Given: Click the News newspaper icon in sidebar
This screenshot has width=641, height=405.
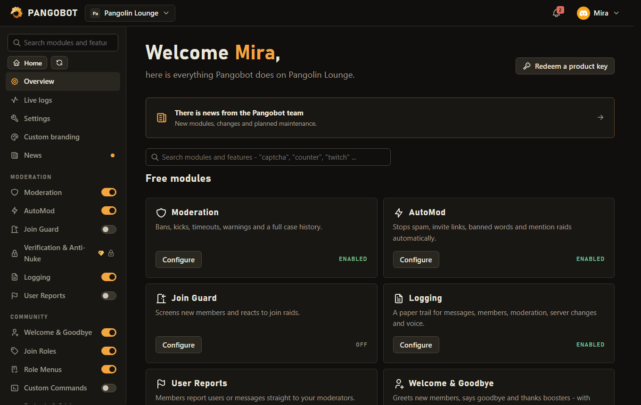Looking at the screenshot, I should coord(15,155).
